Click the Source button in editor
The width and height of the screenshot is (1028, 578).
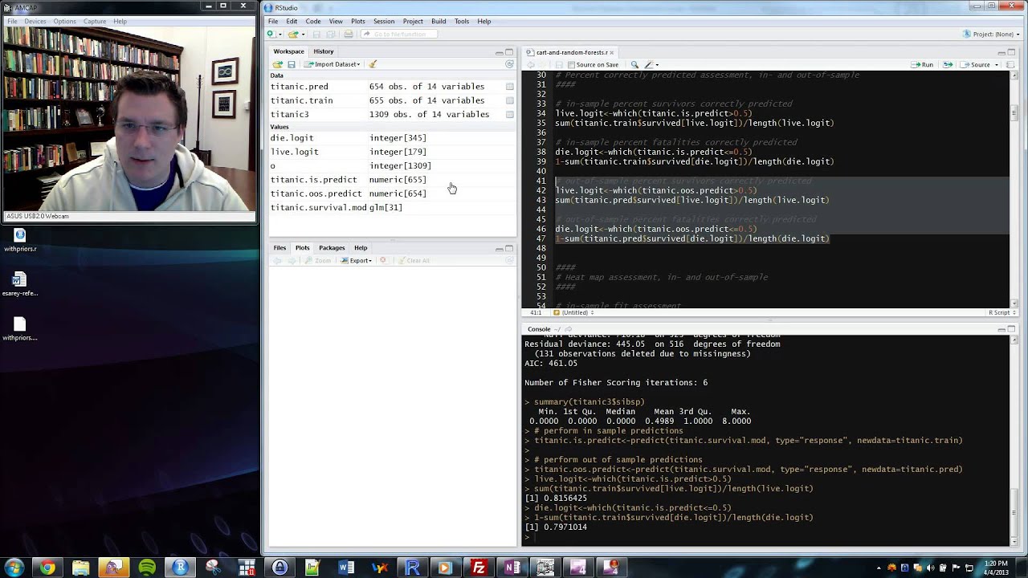pos(975,64)
